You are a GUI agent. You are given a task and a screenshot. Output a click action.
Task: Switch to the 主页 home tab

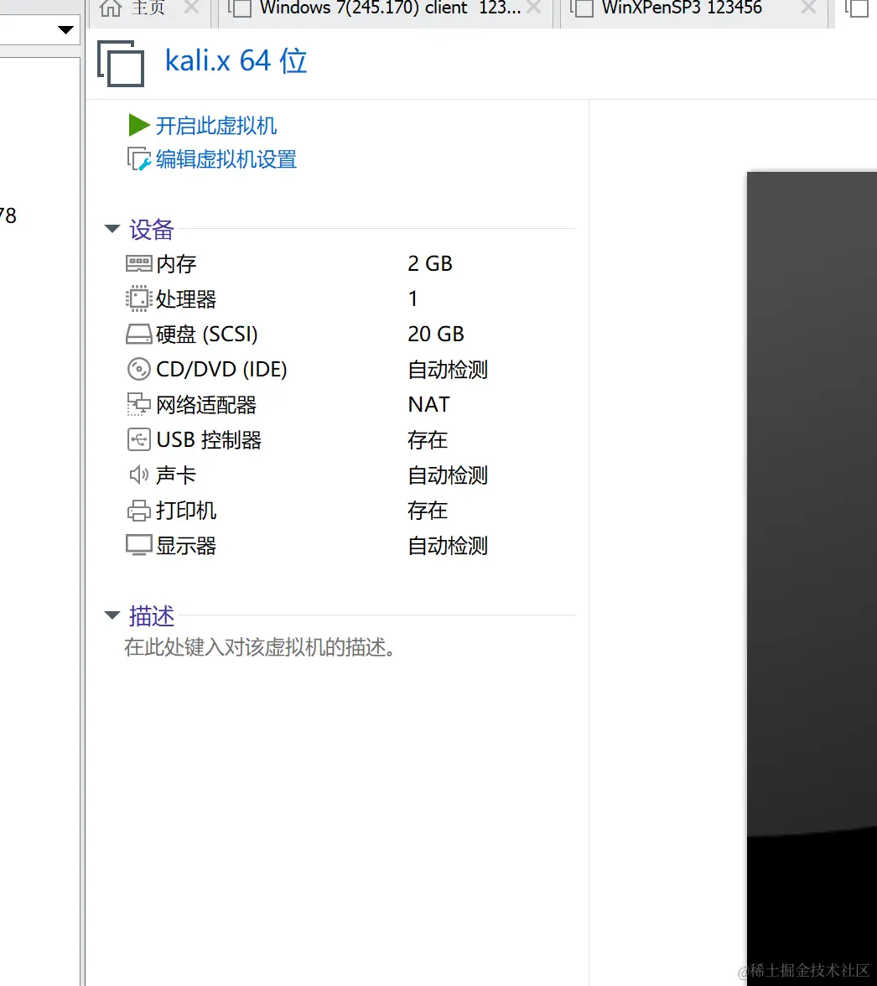click(x=149, y=13)
